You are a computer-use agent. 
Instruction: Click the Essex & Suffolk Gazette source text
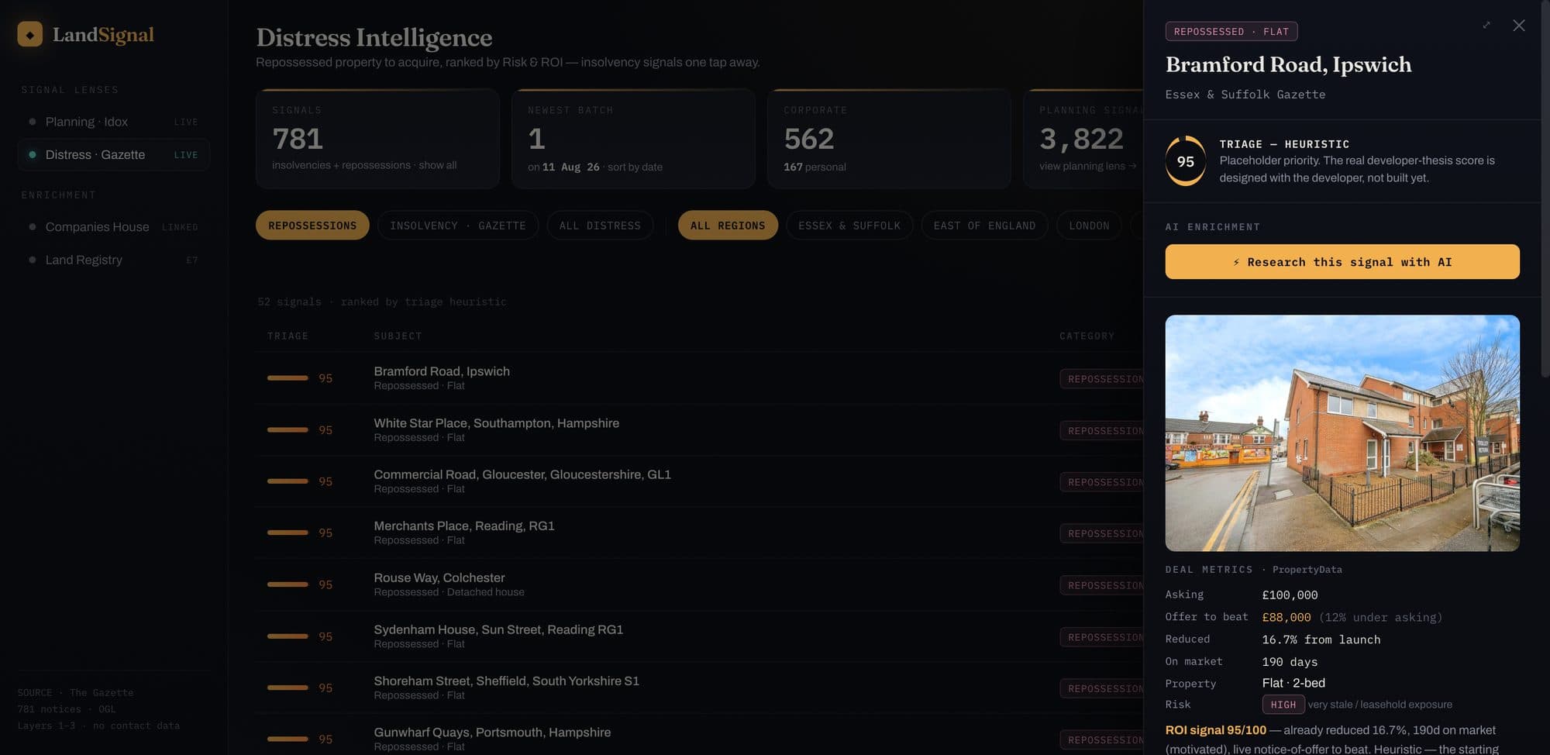tap(1245, 95)
